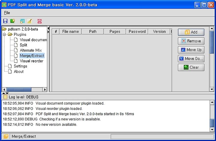Click the log panel scroll up arrow

[x=212, y=102]
